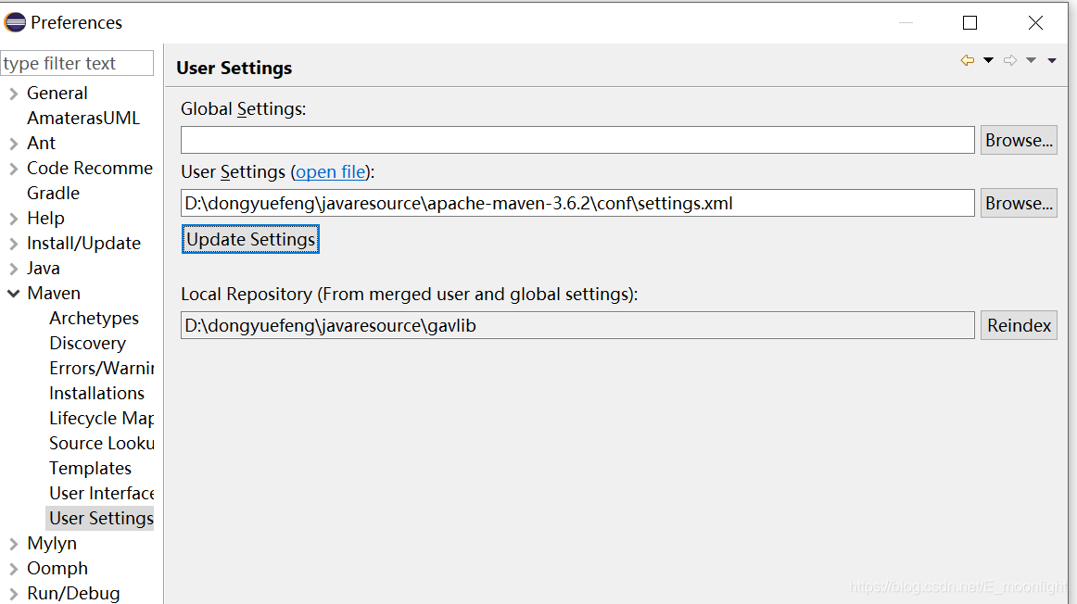Expand the Install/Update node

click(13, 243)
